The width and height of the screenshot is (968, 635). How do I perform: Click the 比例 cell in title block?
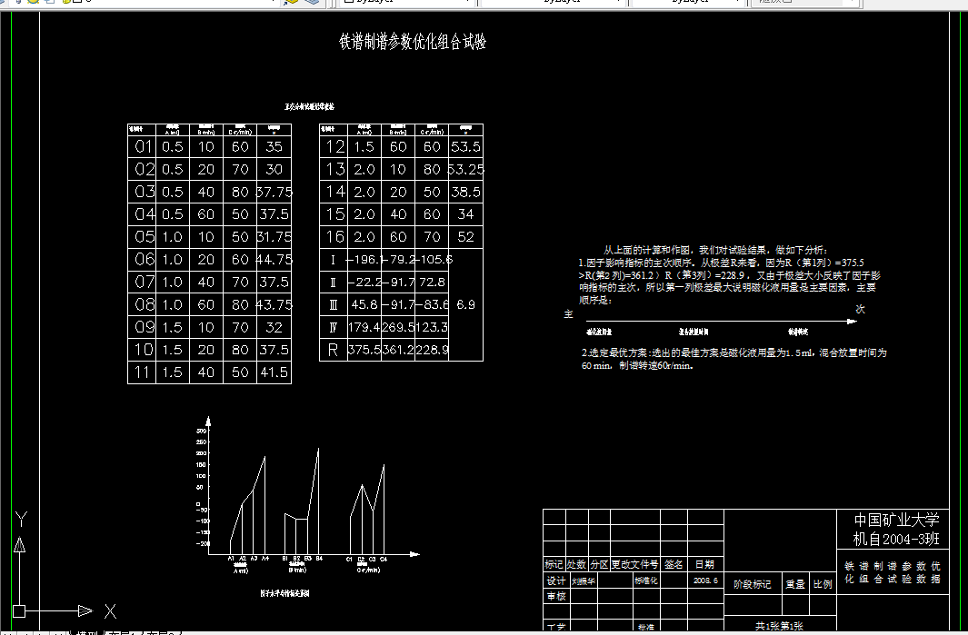(x=823, y=584)
